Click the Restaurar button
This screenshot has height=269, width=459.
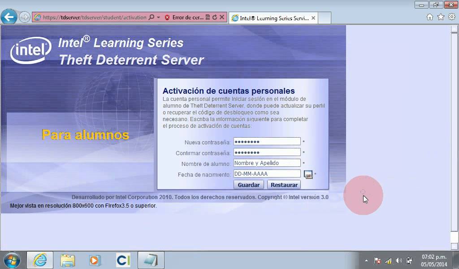(x=284, y=185)
